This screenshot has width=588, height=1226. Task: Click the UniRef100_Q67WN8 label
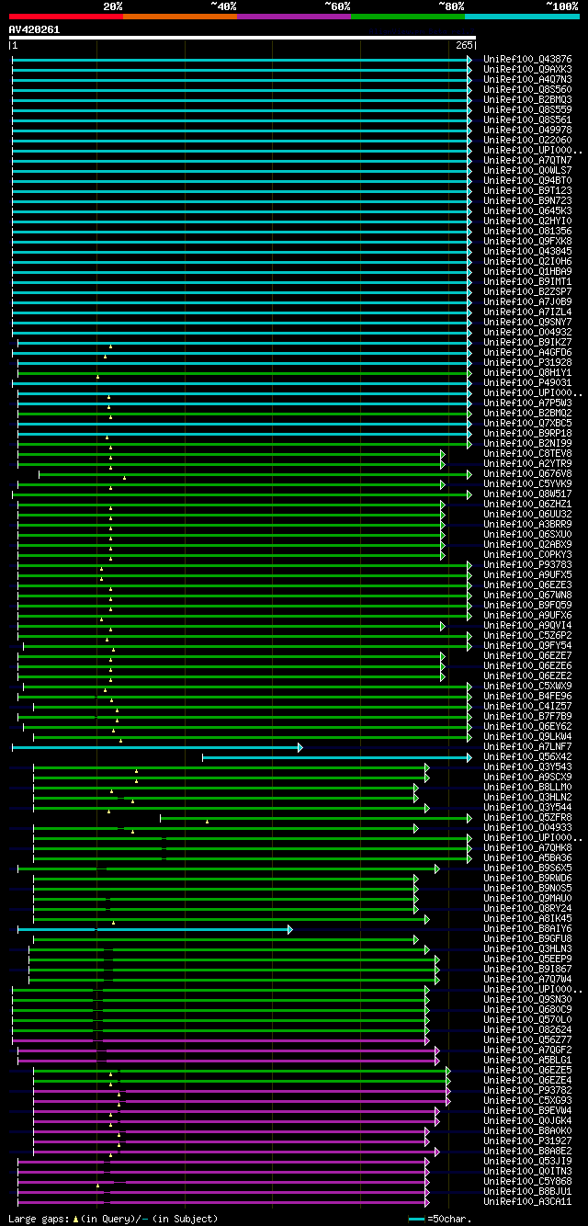(527, 596)
